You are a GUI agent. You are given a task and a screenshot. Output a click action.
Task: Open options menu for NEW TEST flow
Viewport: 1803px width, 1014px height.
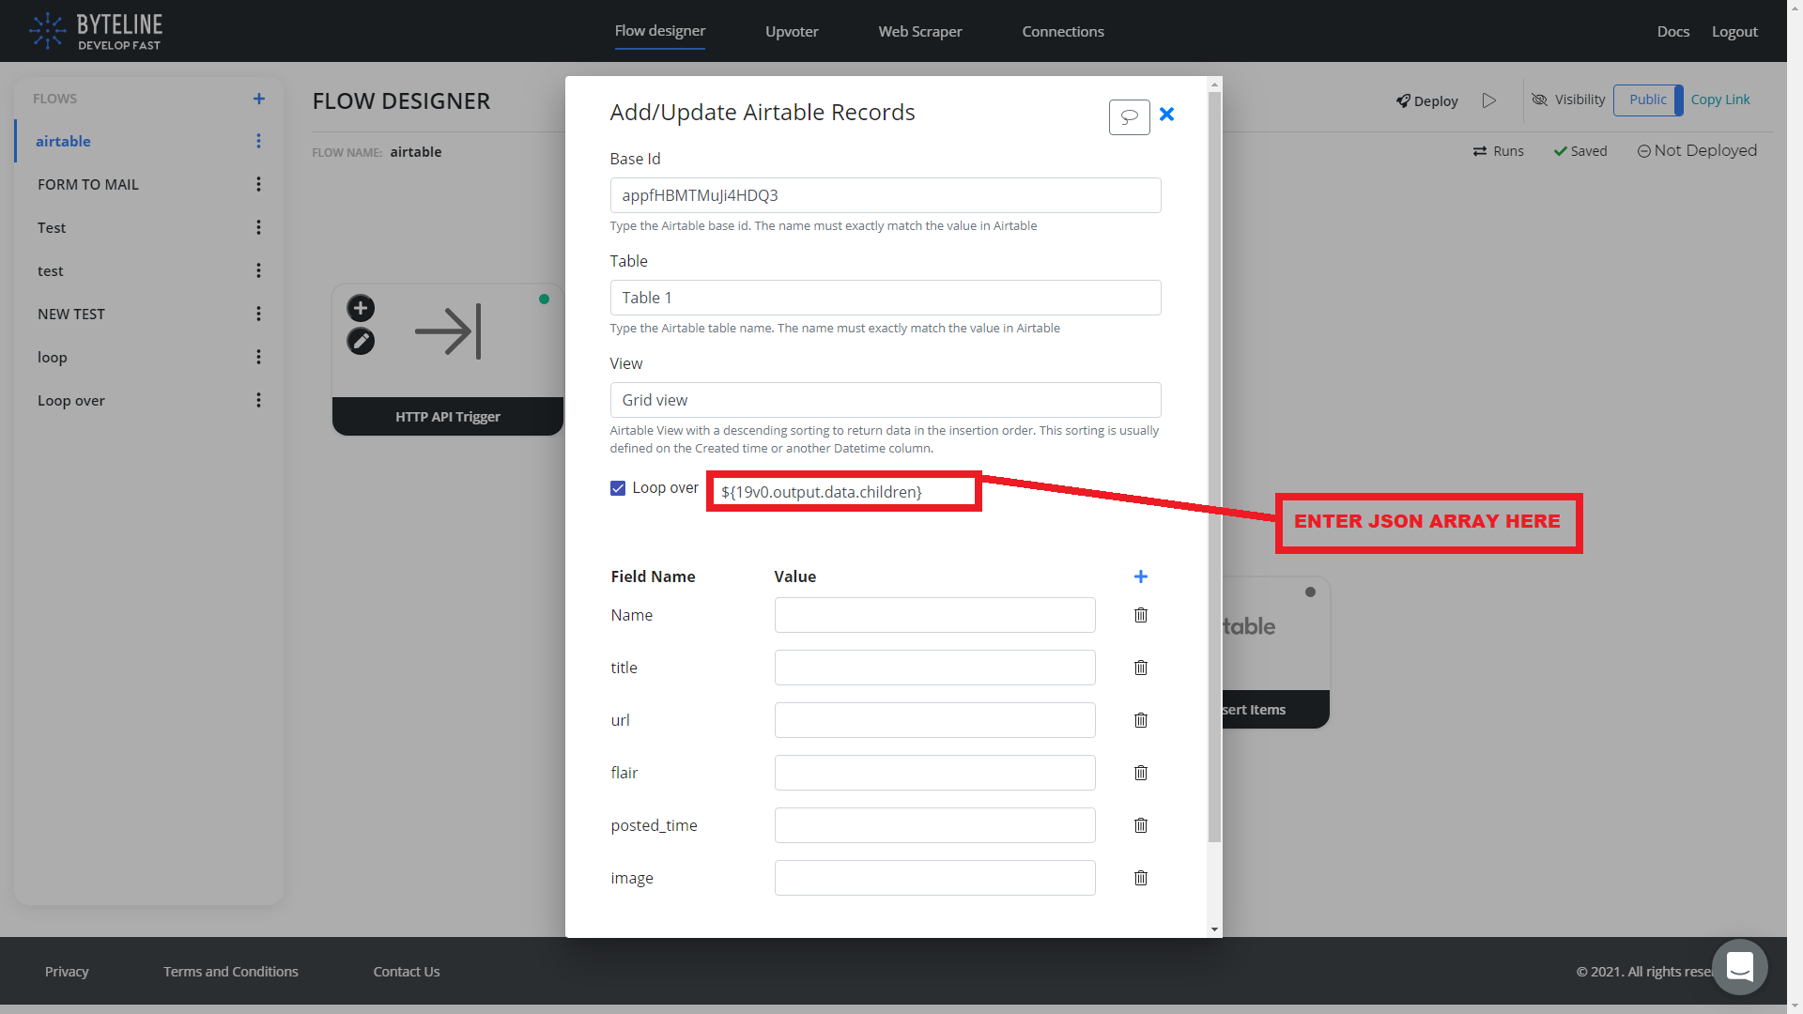[x=258, y=314]
